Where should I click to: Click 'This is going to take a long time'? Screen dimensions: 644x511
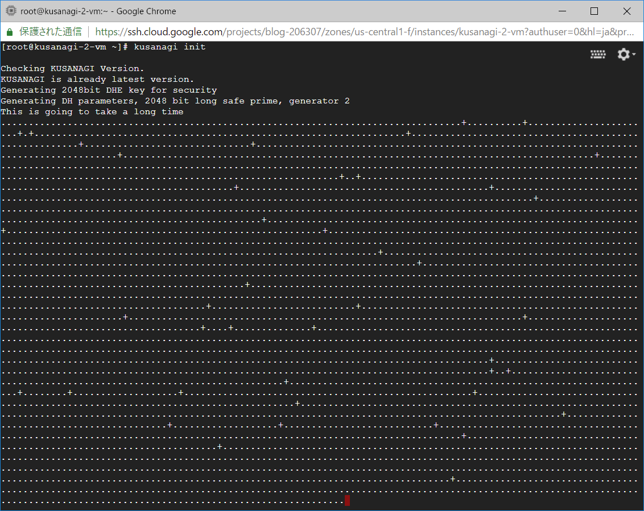[x=92, y=112]
